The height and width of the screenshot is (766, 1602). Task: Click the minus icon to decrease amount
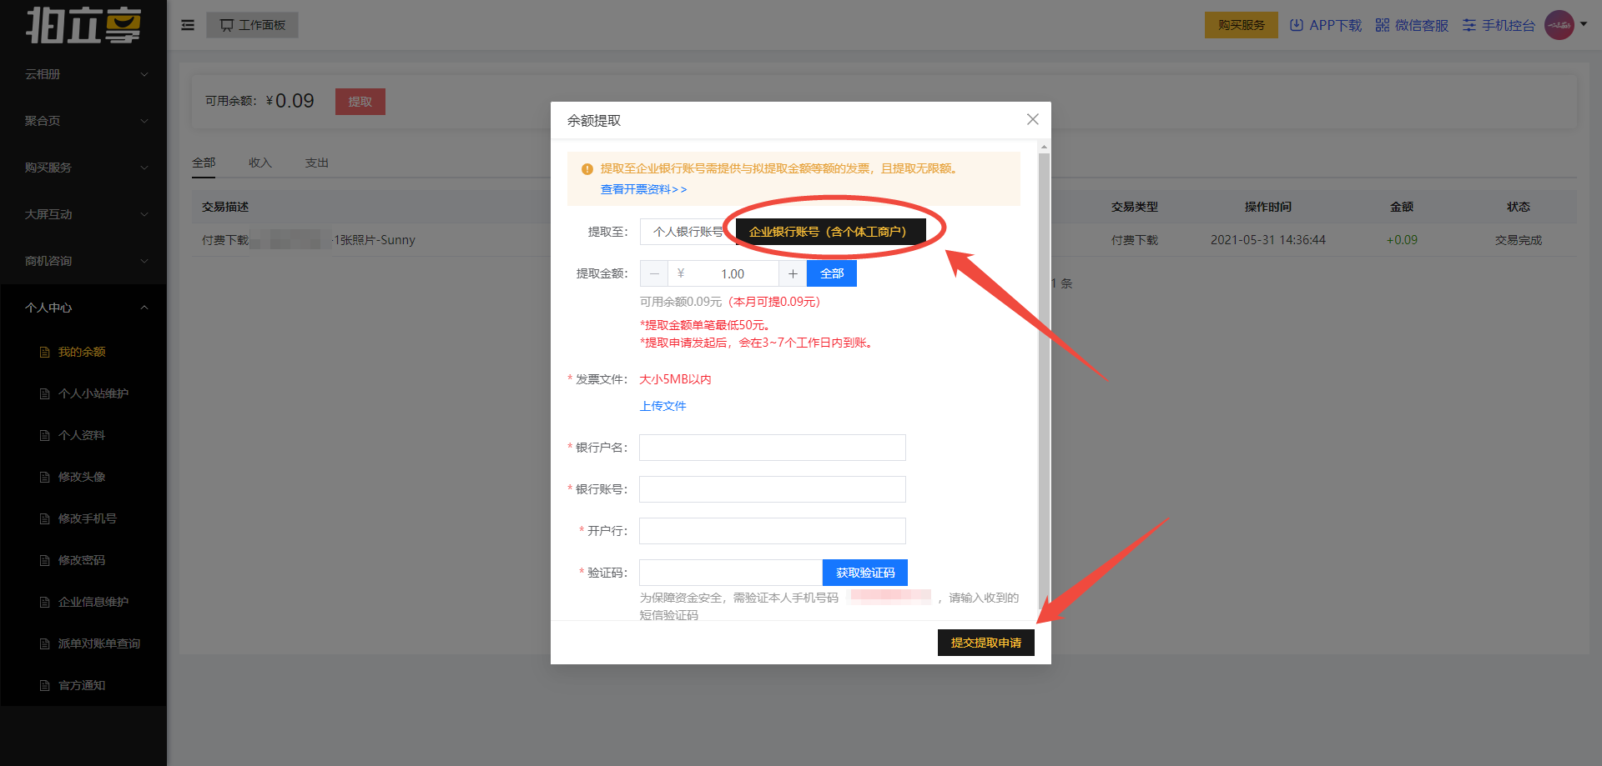654,273
